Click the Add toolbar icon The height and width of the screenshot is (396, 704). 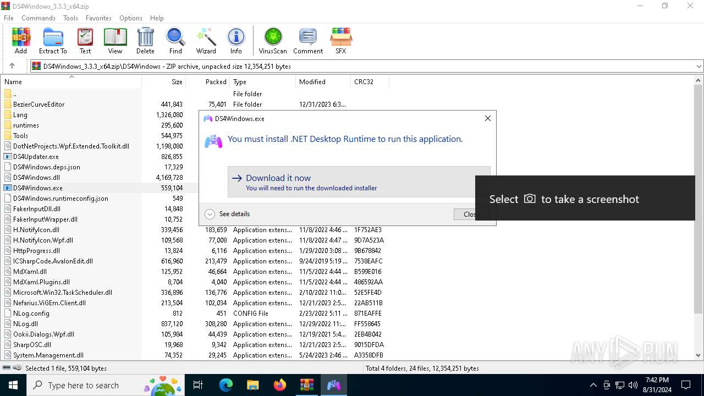click(x=21, y=41)
